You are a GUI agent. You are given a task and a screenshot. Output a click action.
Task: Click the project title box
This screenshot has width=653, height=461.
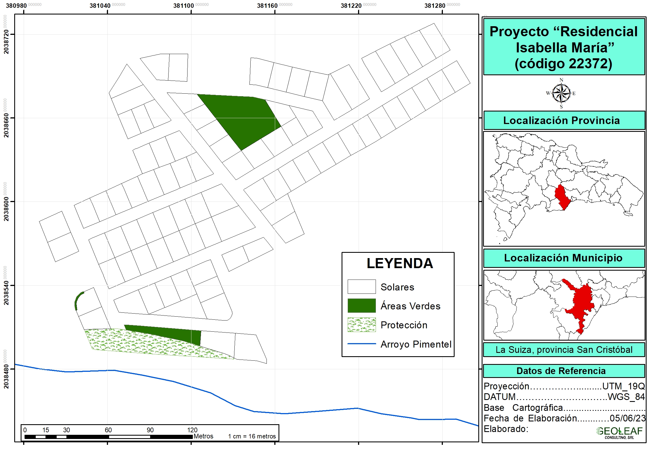point(564,47)
